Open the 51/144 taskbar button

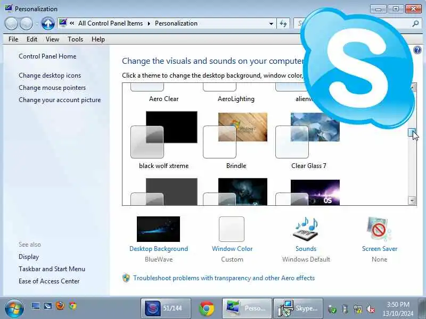pyautogui.click(x=166, y=308)
